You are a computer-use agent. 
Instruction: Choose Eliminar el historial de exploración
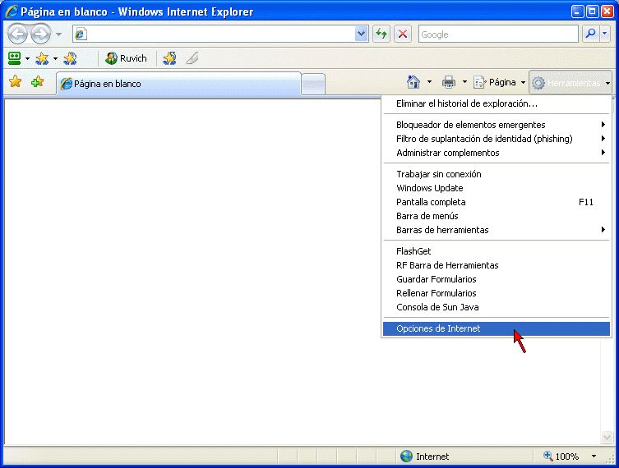pyautogui.click(x=497, y=103)
